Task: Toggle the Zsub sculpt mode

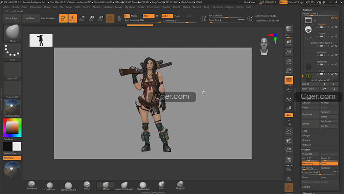Action: pyautogui.click(x=177, y=16)
